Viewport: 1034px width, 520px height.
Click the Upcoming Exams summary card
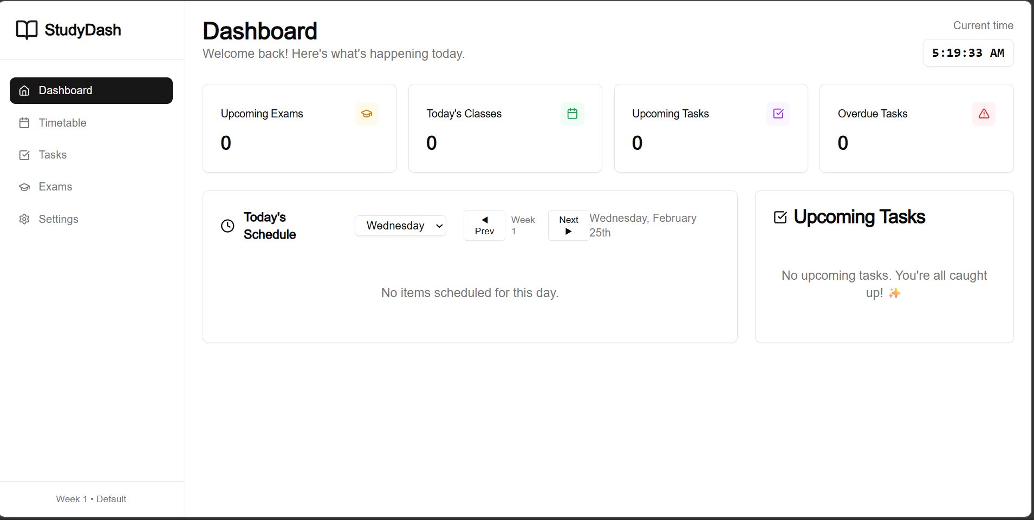pyautogui.click(x=299, y=128)
